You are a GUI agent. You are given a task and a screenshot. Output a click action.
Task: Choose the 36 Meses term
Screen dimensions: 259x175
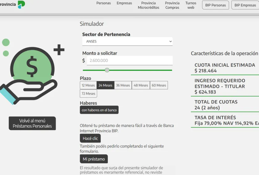tap(123, 85)
